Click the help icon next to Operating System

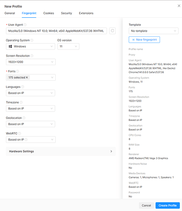click(x=32, y=40)
